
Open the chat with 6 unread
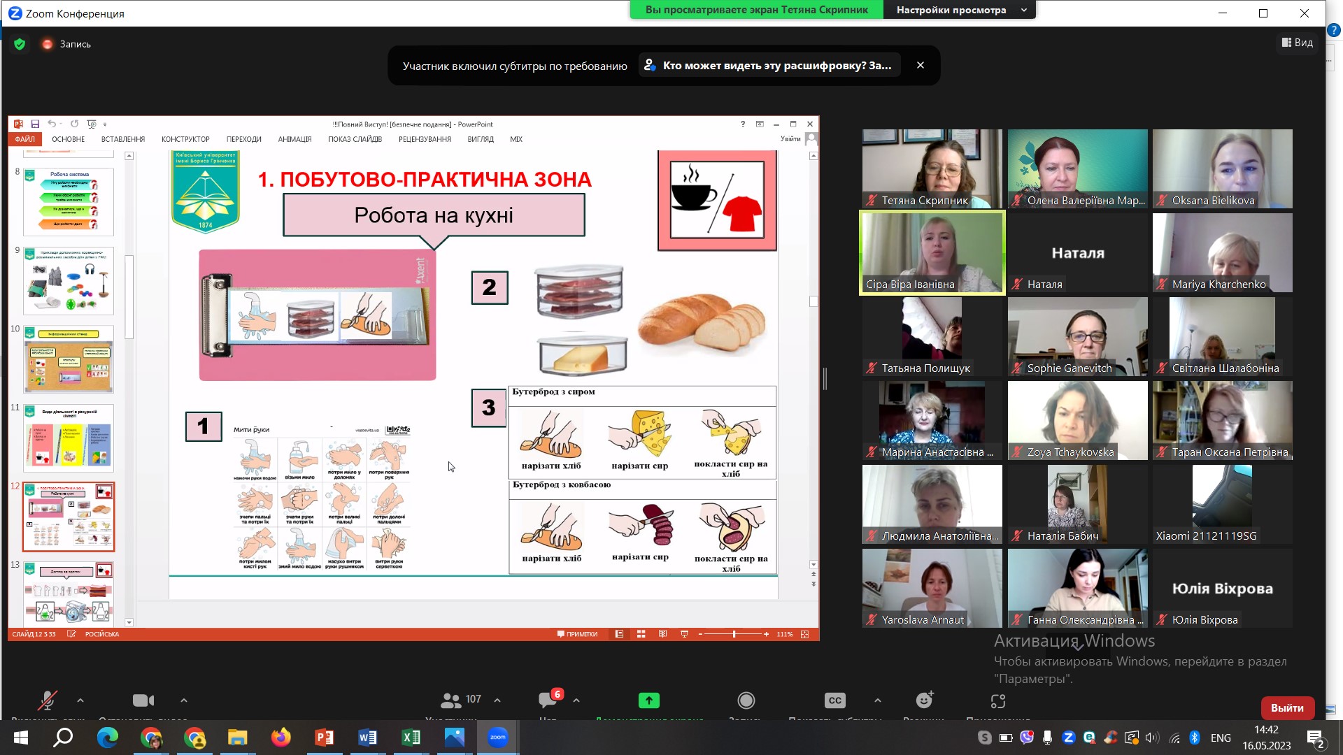tap(548, 700)
